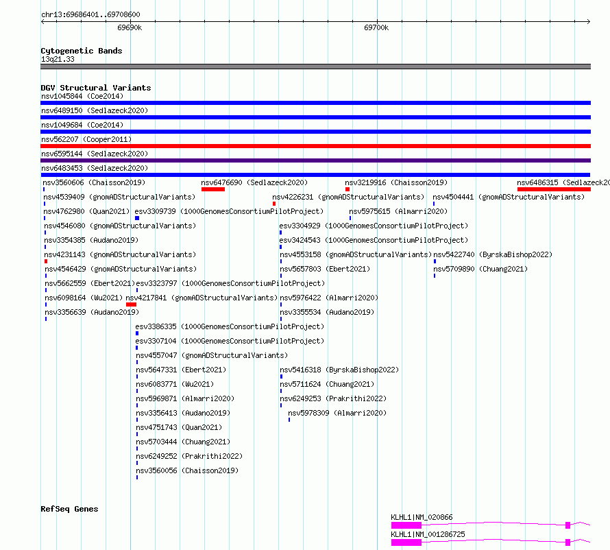Click nsv3560056 (Chaisson2019) label
Screen dimensions: 610x550
(187, 470)
